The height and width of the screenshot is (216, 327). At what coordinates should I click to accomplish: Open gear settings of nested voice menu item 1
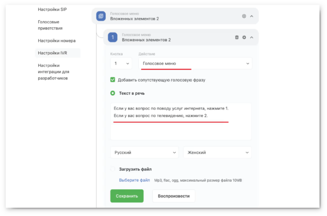point(244,38)
